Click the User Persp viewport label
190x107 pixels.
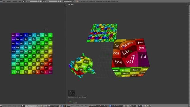[x=71, y=4]
